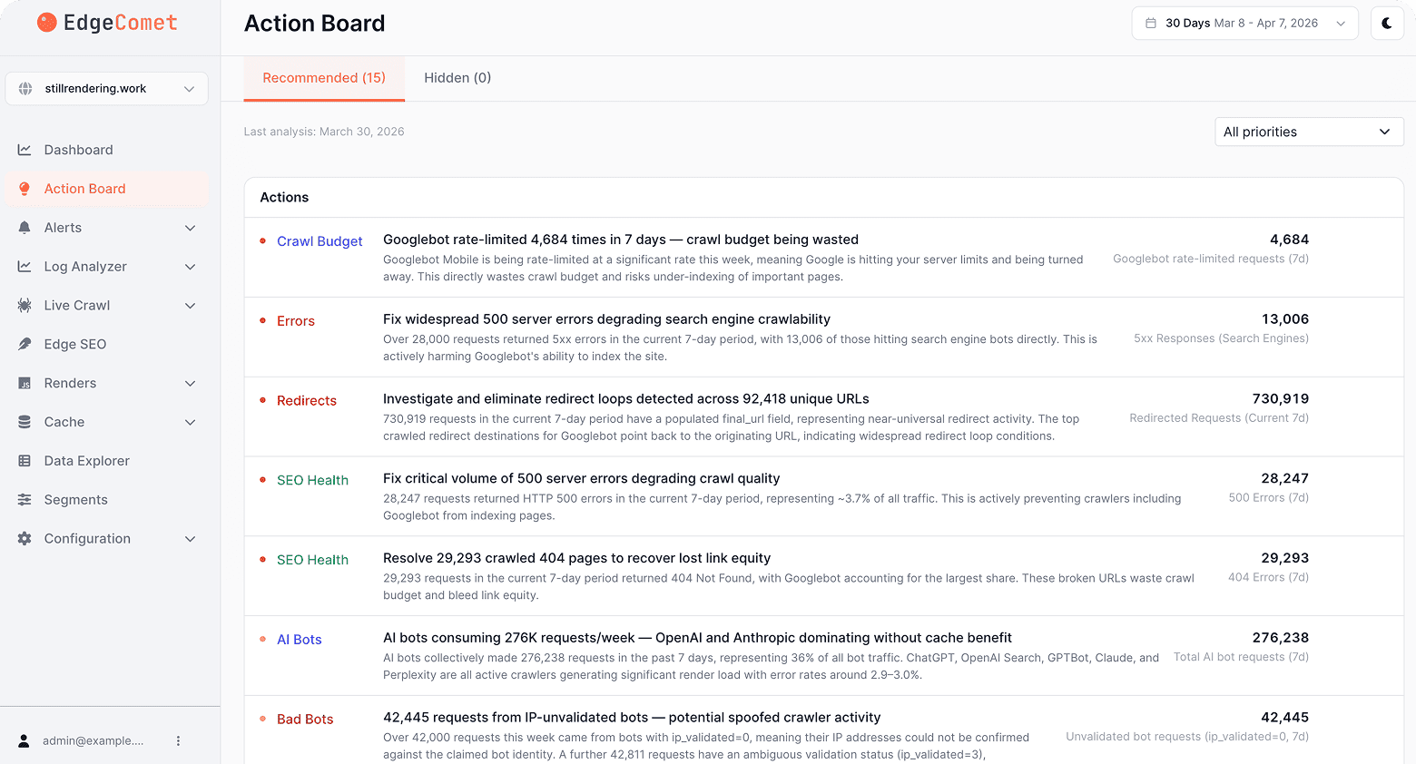The width and height of the screenshot is (1416, 764).
Task: Select the Errors category link
Action: tap(296, 321)
